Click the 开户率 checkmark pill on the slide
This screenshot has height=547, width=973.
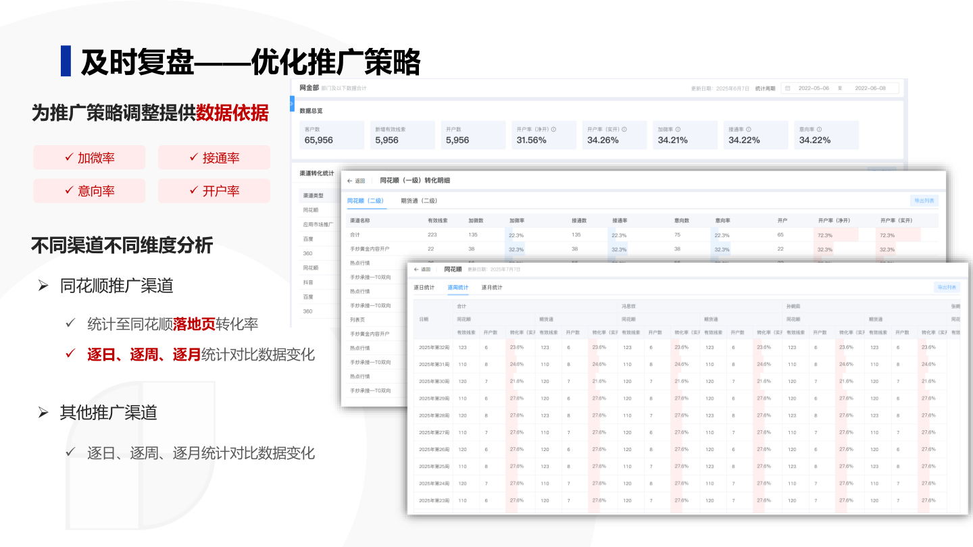pyautogui.click(x=214, y=191)
